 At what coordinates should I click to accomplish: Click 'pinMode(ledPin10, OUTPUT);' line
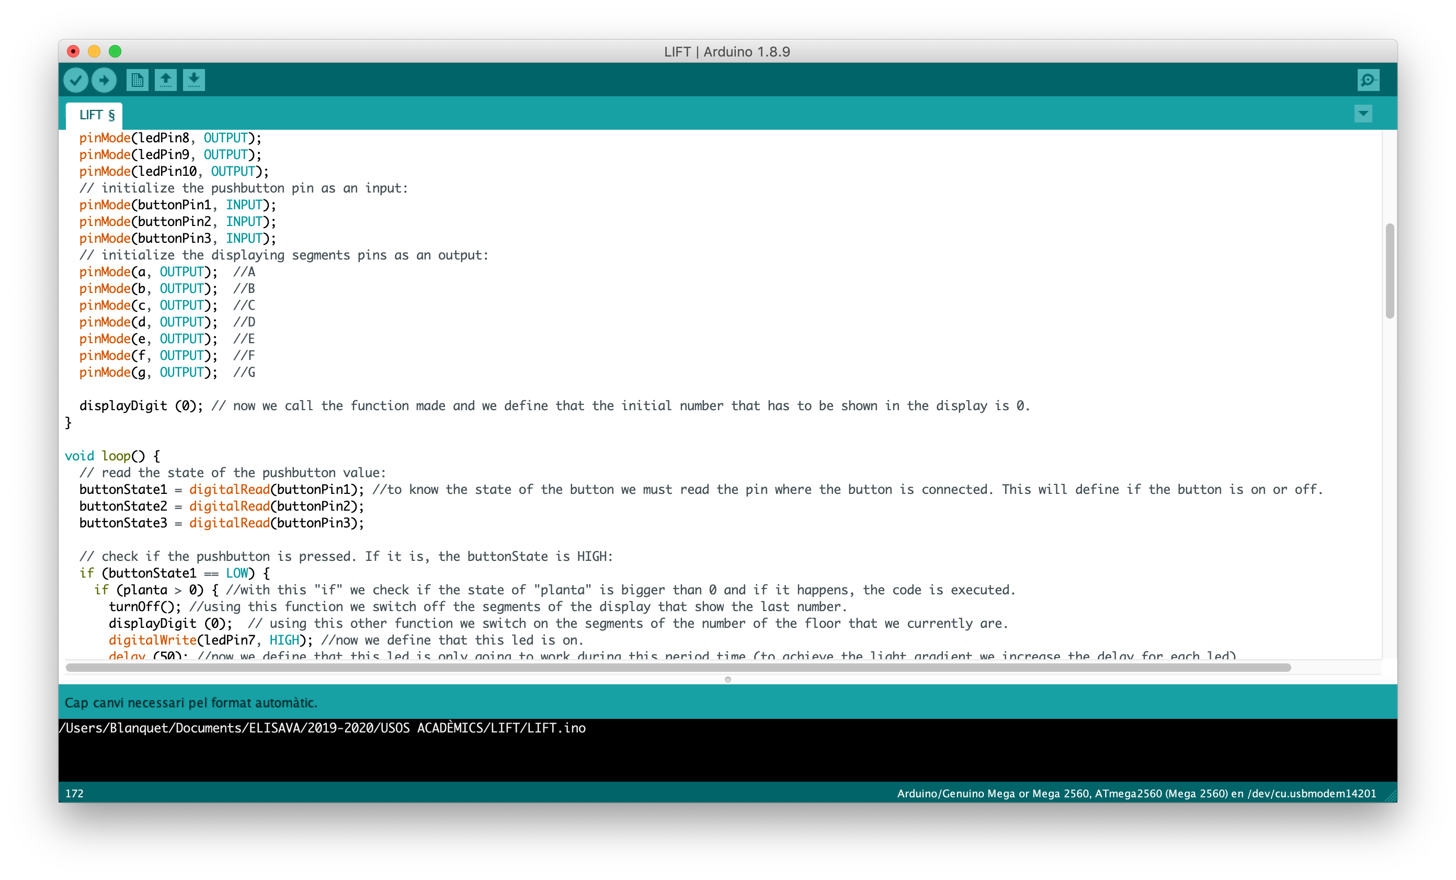pos(174,172)
